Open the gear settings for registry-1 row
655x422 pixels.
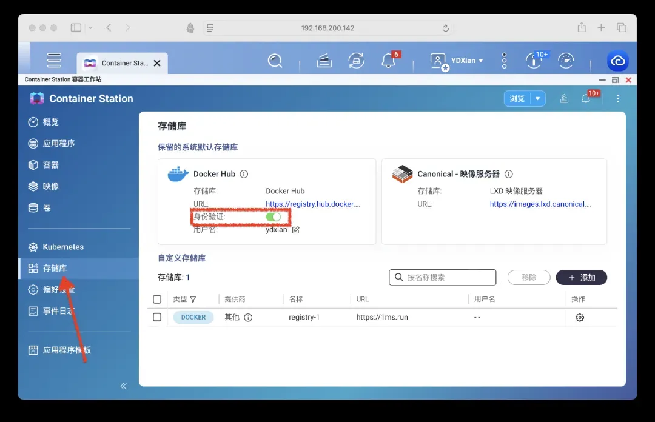tap(580, 318)
